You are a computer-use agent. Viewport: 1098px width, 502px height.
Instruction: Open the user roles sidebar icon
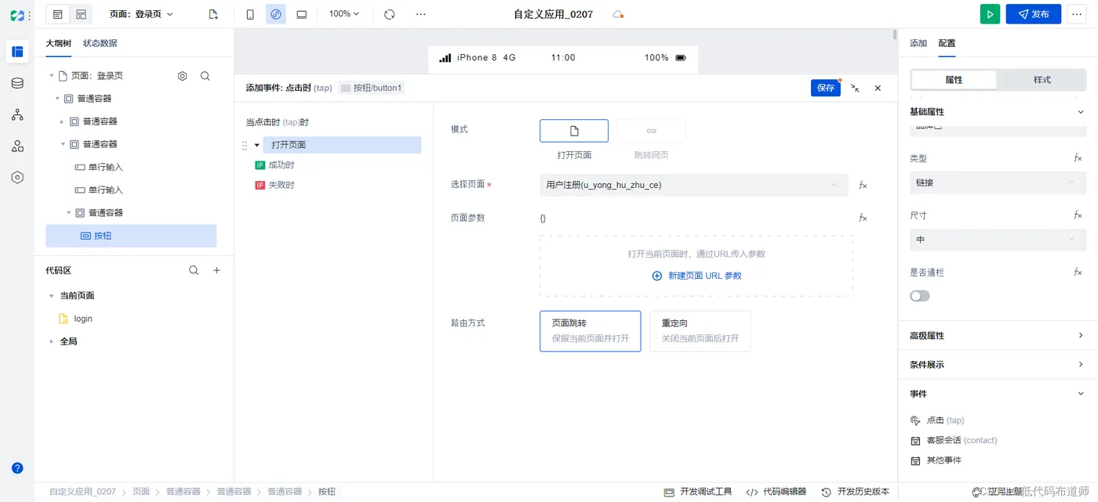point(17,146)
